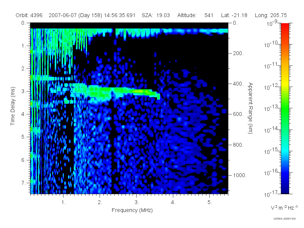Click the '6.' tick on time delay axis

(x=24, y=160)
